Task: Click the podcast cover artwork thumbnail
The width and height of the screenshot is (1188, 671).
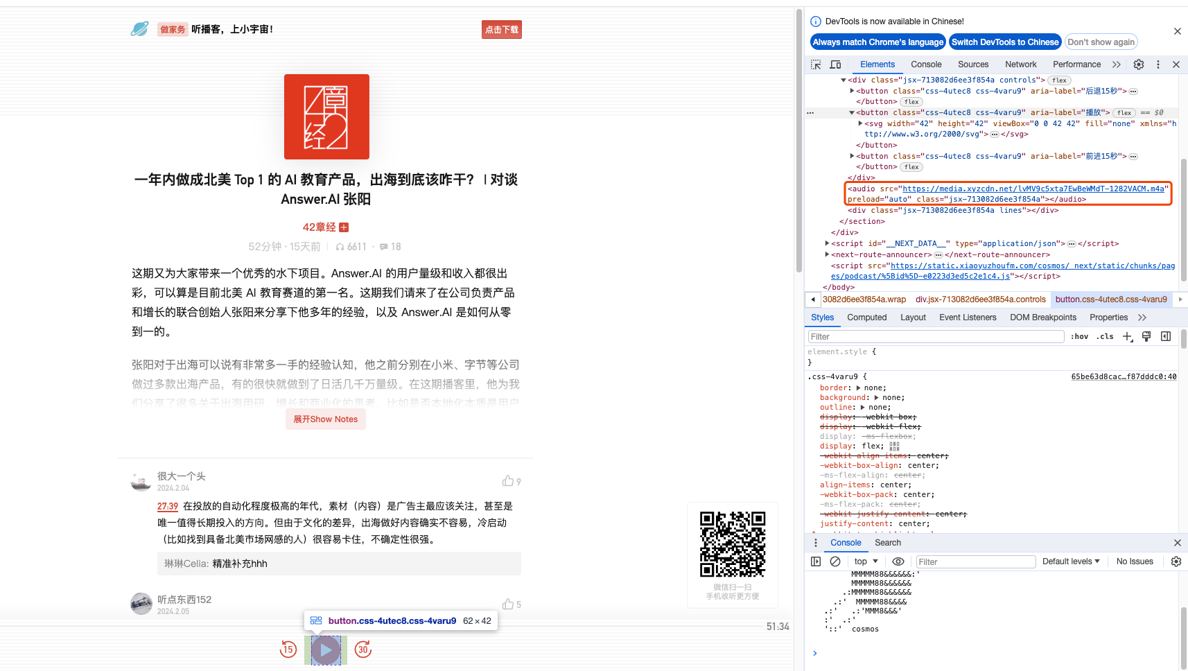Action: click(326, 116)
